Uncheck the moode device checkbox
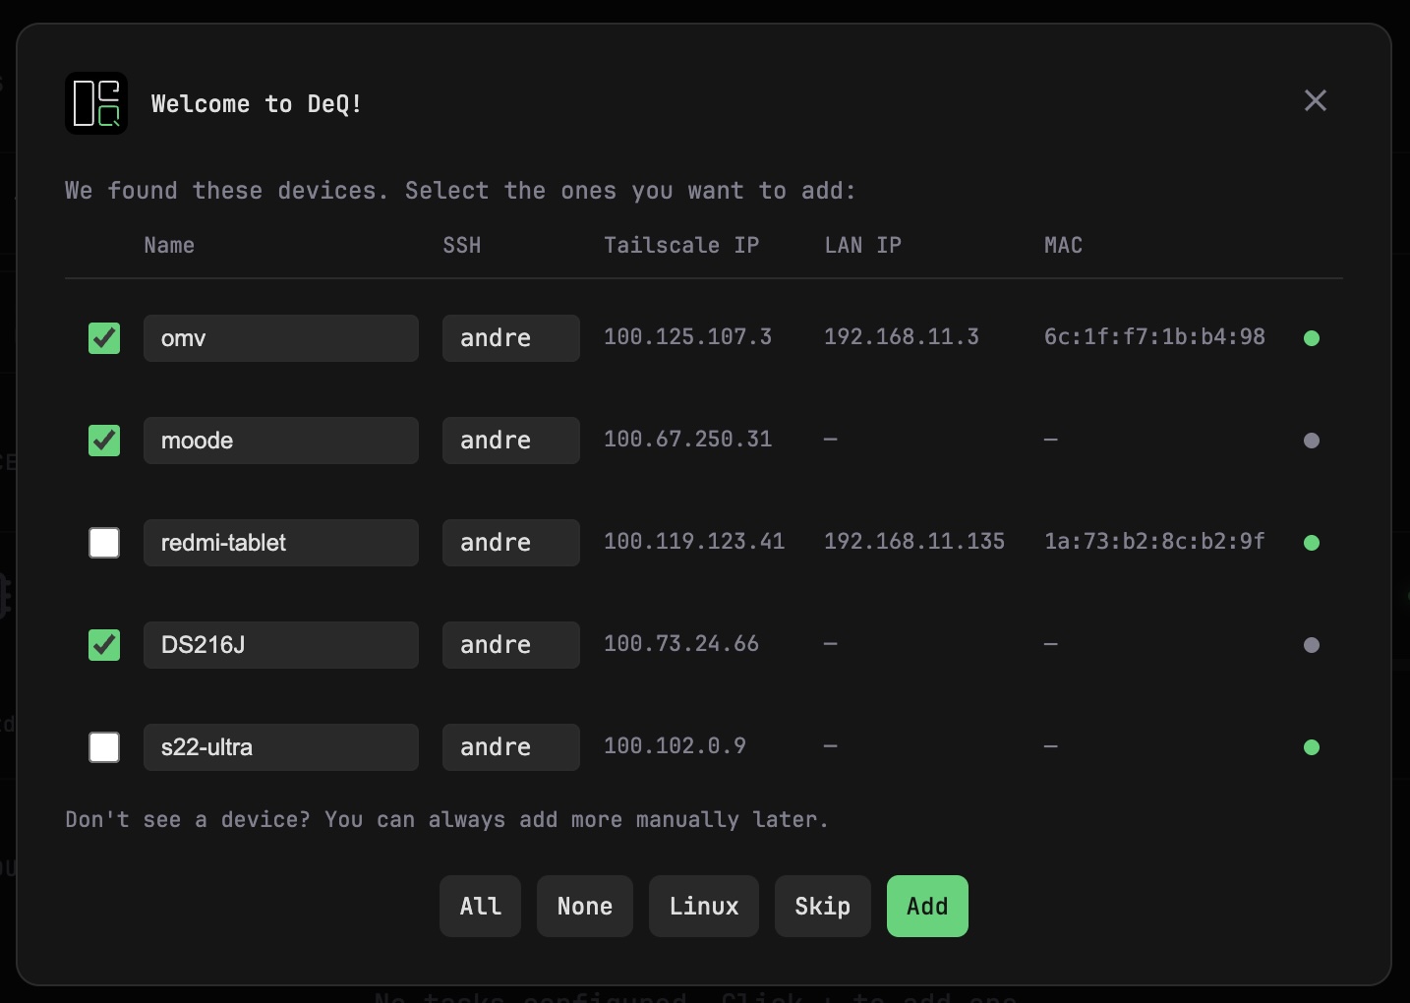Screen dimensions: 1410x1003 point(104,441)
